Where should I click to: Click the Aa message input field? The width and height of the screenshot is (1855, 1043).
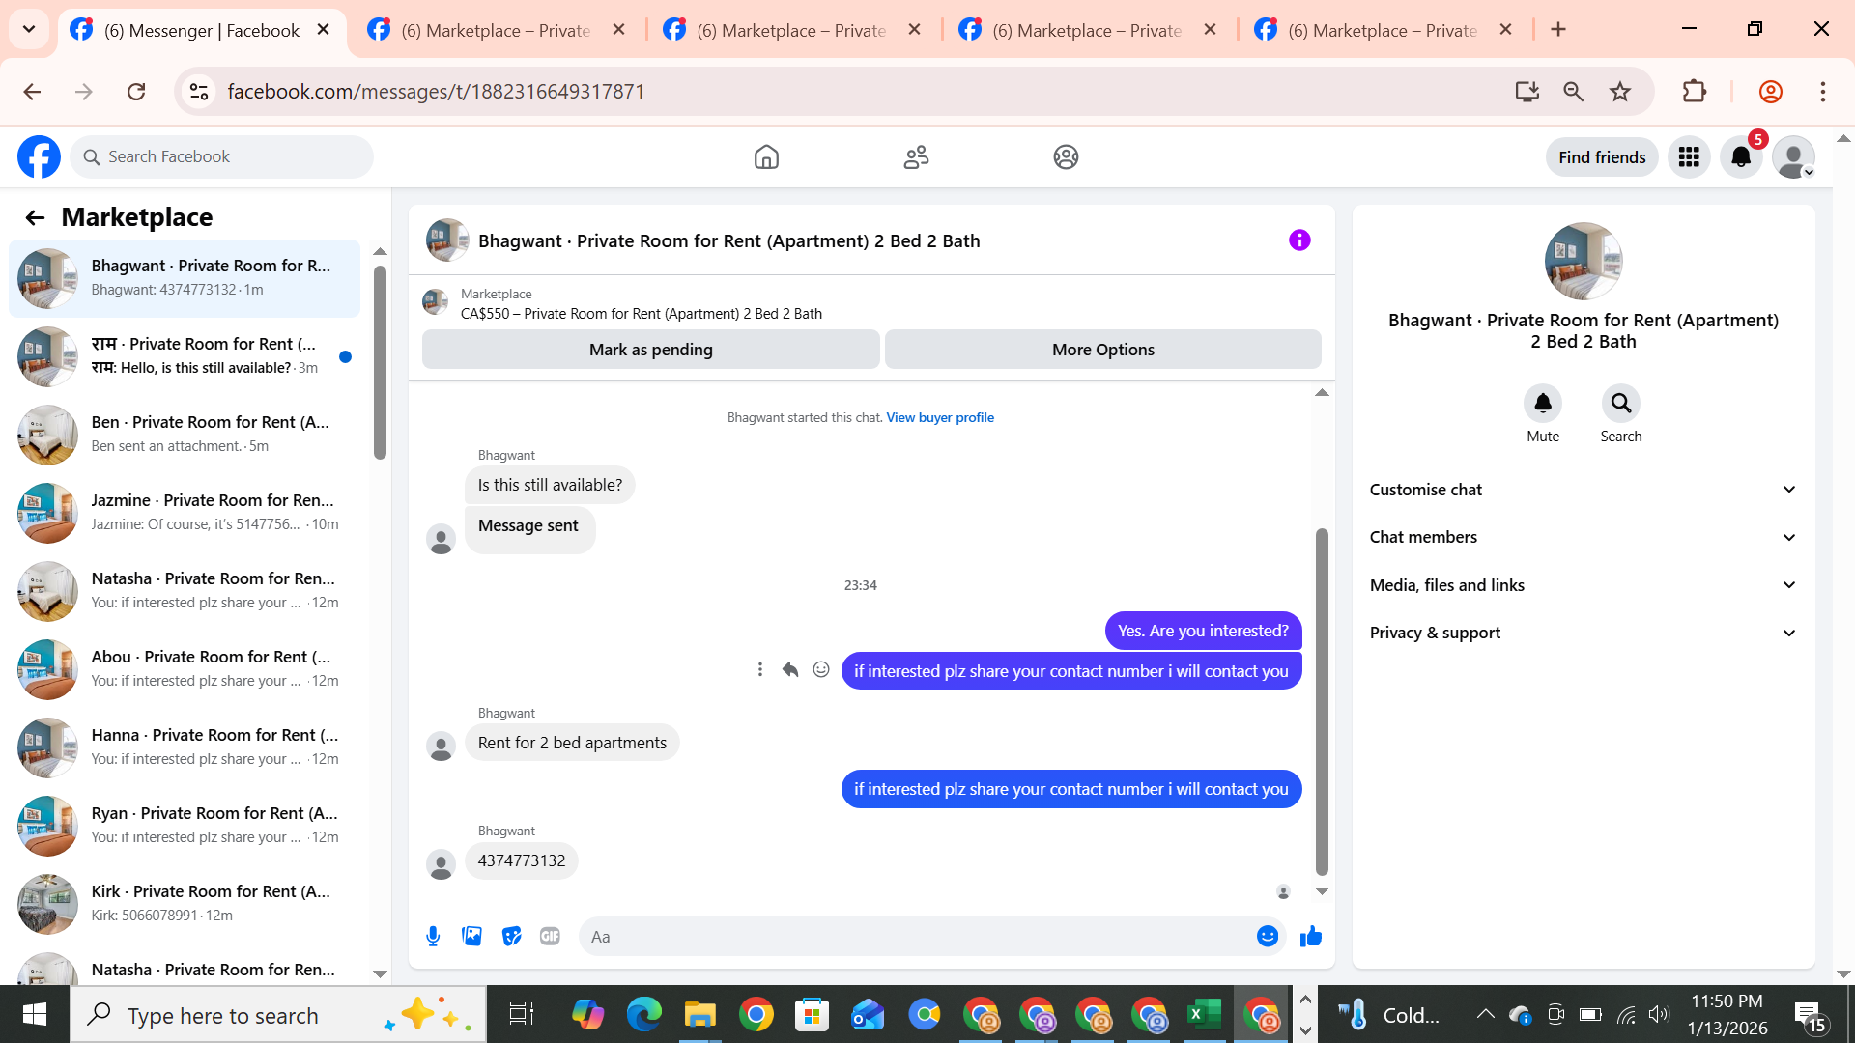918,936
